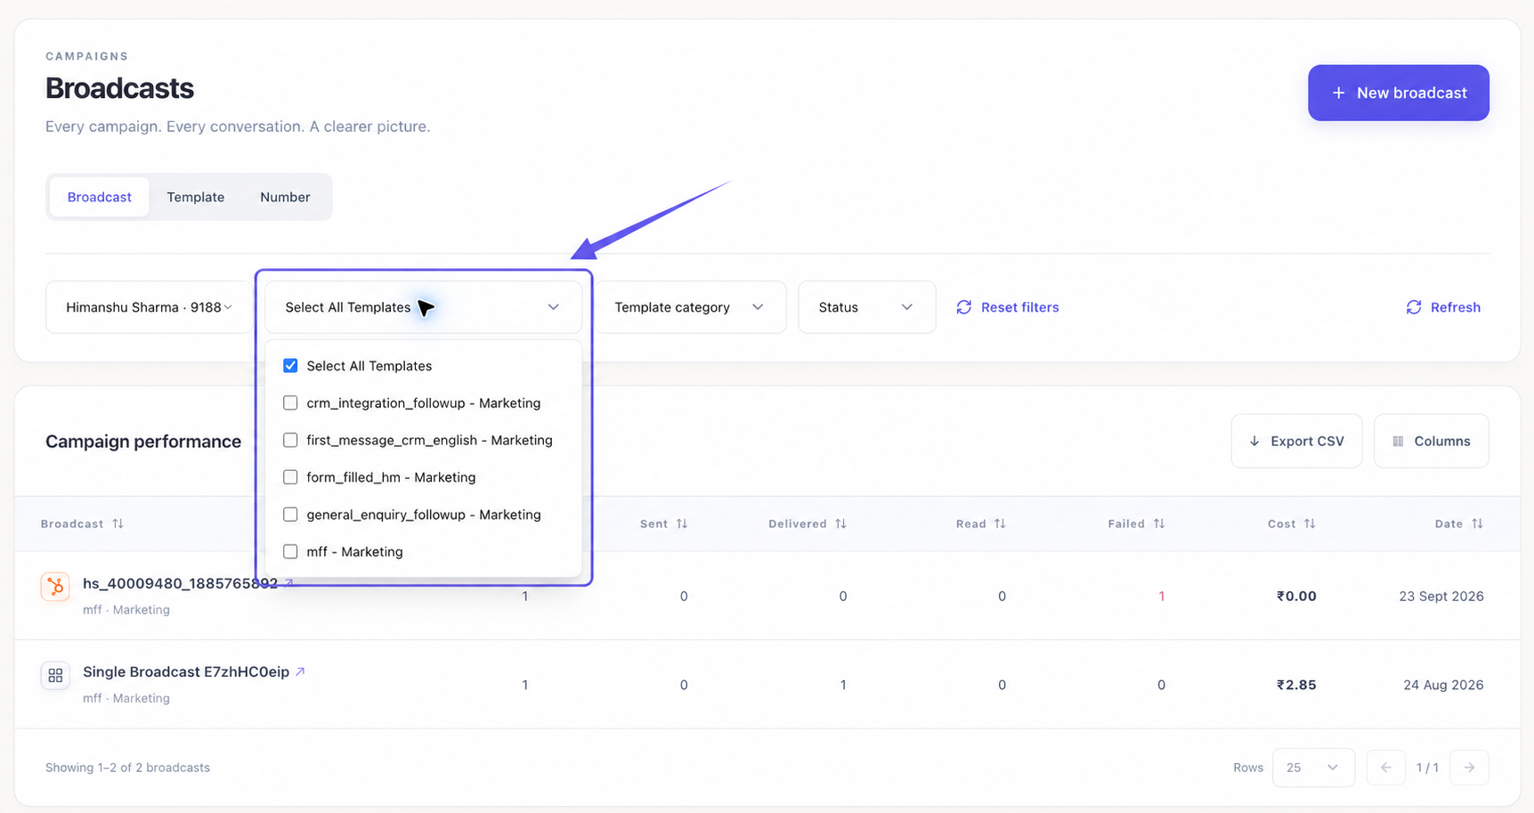Click cost value ₹0.00
Image resolution: width=1534 pixels, height=813 pixels.
point(1296,597)
